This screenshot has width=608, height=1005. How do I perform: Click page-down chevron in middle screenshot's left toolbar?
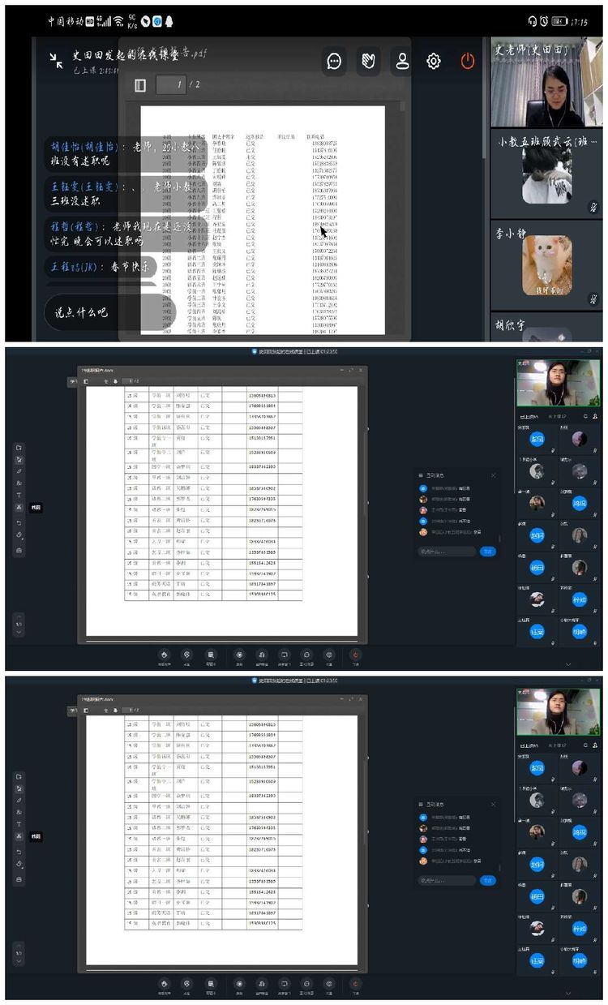point(19,633)
